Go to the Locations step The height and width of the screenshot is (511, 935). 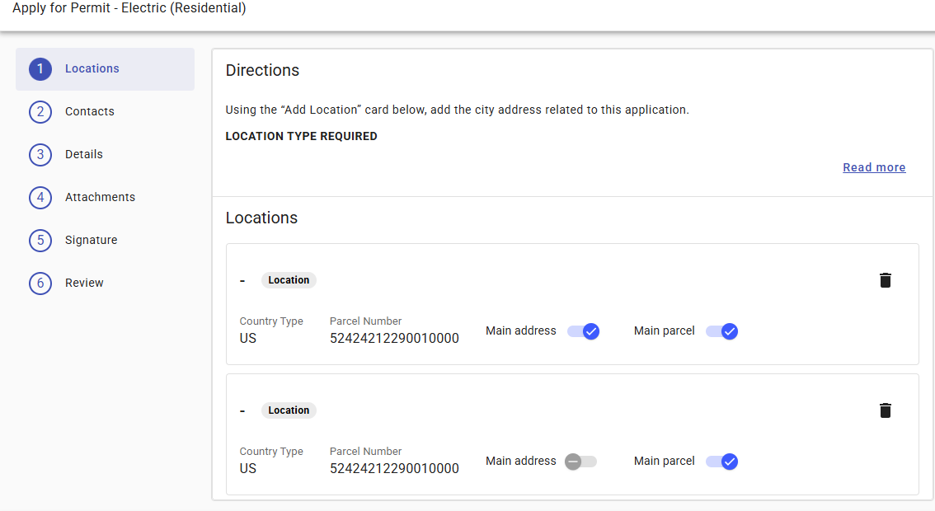click(92, 68)
